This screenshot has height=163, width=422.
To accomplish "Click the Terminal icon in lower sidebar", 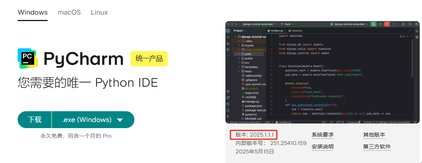I will (228, 104).
